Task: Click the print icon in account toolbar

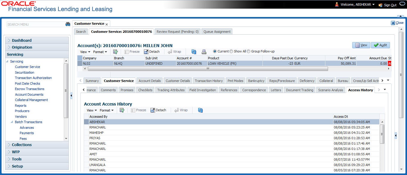Action: tap(204, 52)
